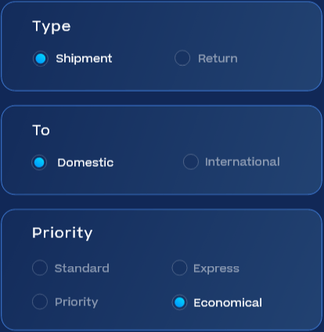This screenshot has height=332, width=324.
Task: Choose the International radio button circle
Action: point(191,162)
